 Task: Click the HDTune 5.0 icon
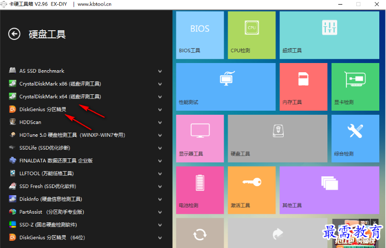[x=12, y=135]
